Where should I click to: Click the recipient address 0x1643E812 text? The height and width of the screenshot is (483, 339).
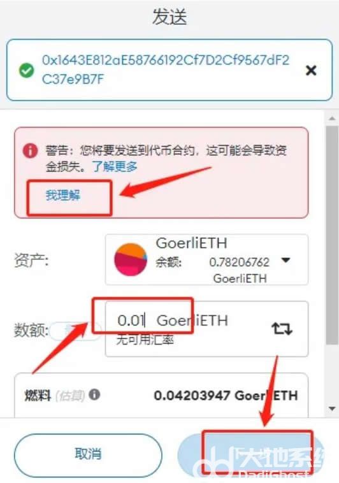click(166, 69)
